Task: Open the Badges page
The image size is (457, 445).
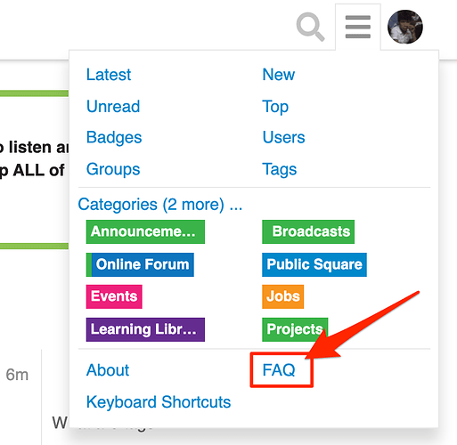Action: click(x=114, y=138)
